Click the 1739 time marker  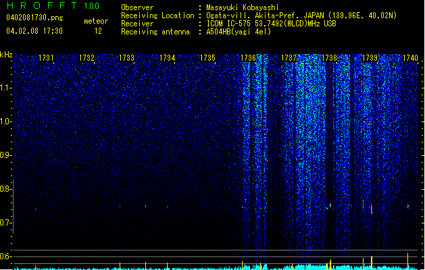370,58
